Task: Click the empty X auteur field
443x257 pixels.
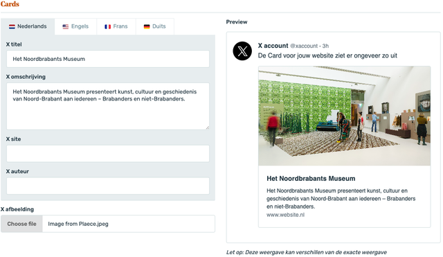Action: [x=108, y=186]
